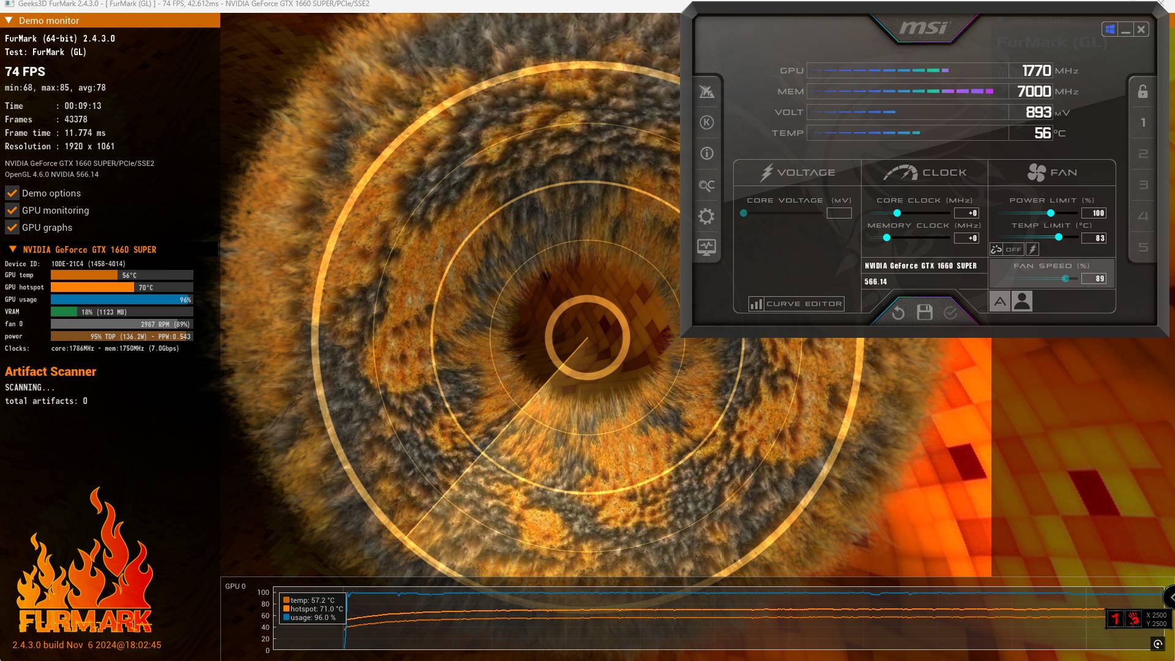Screen dimensions: 1175x661
Task: Open MSI Dragon Center from Afterburner sidebar
Action: [x=707, y=92]
